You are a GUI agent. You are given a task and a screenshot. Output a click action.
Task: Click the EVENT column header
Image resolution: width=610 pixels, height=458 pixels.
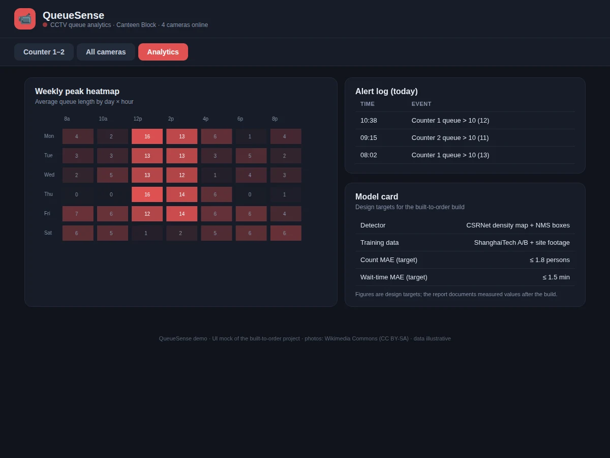click(421, 104)
